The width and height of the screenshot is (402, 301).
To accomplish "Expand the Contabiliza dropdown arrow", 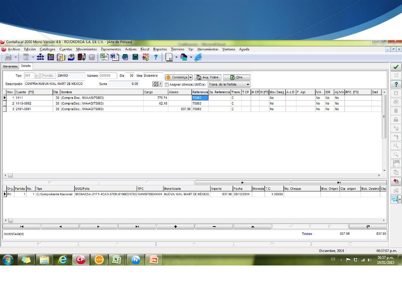I will pos(190,77).
